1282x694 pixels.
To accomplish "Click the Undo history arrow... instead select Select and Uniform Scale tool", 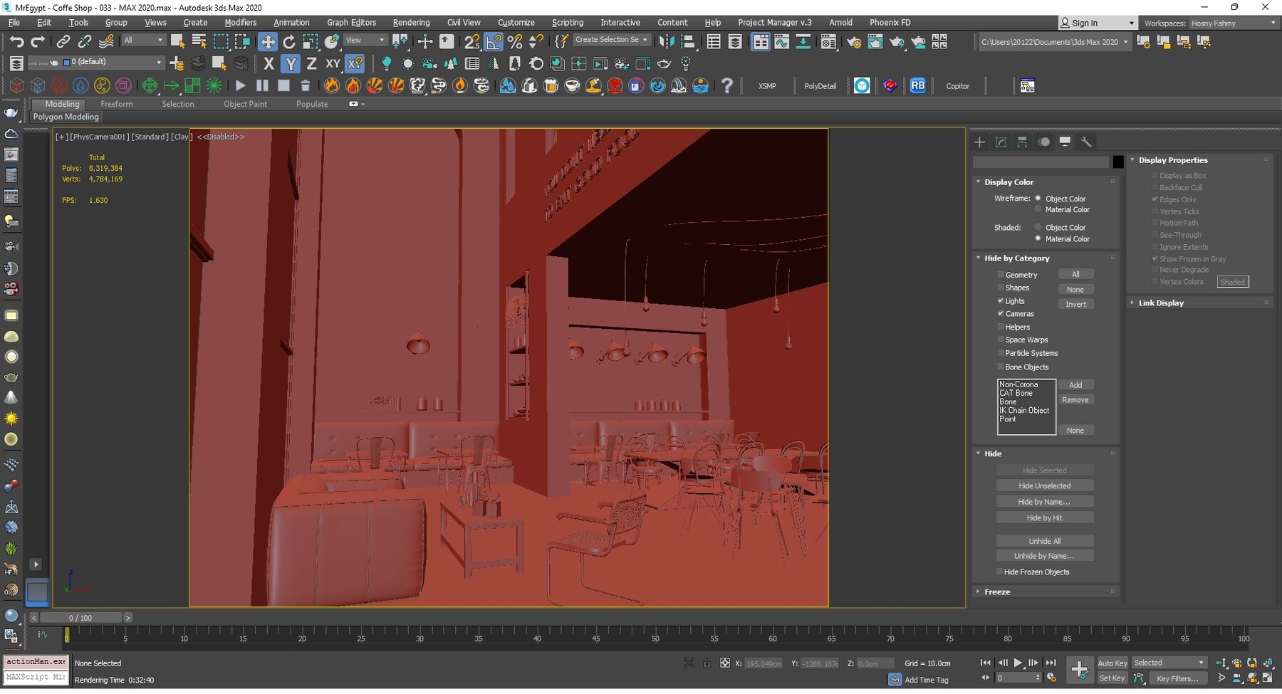I will pyautogui.click(x=311, y=41).
